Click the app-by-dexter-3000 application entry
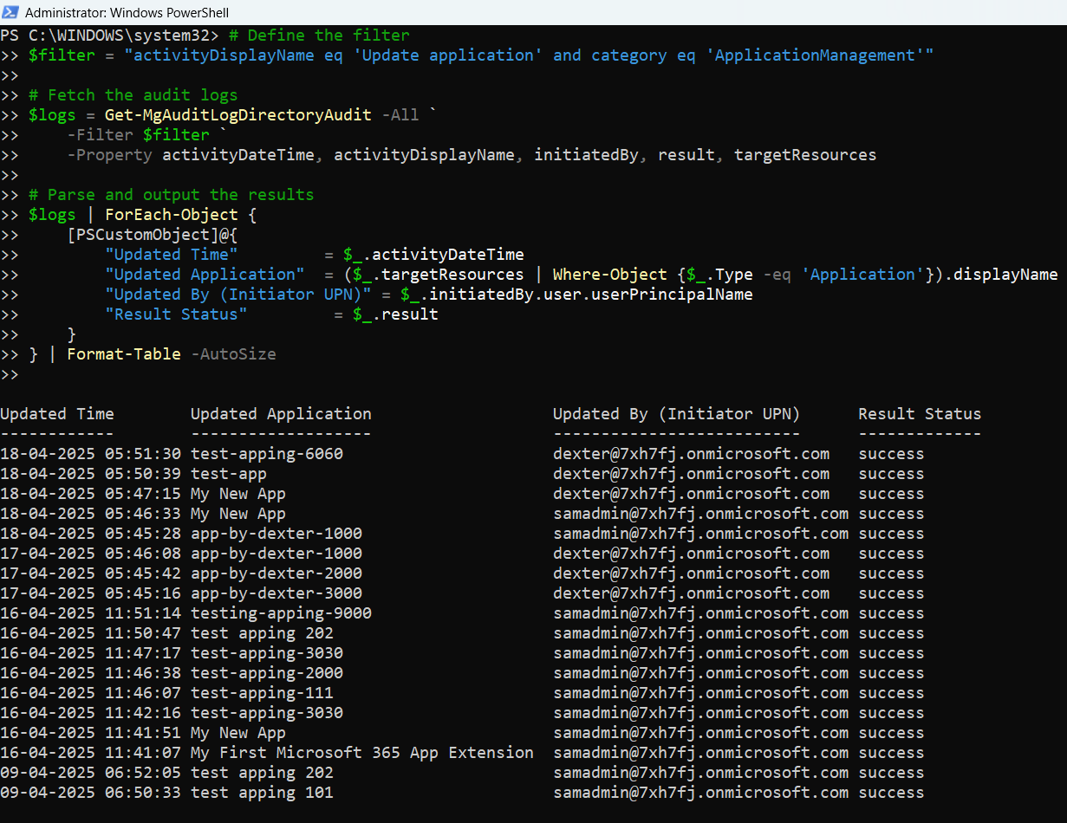 pos(277,593)
